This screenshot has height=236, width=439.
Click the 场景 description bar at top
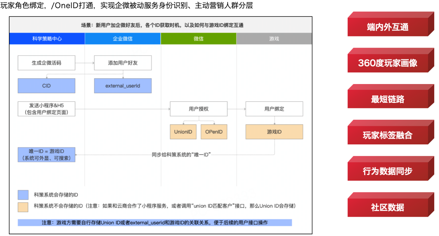click(x=161, y=25)
